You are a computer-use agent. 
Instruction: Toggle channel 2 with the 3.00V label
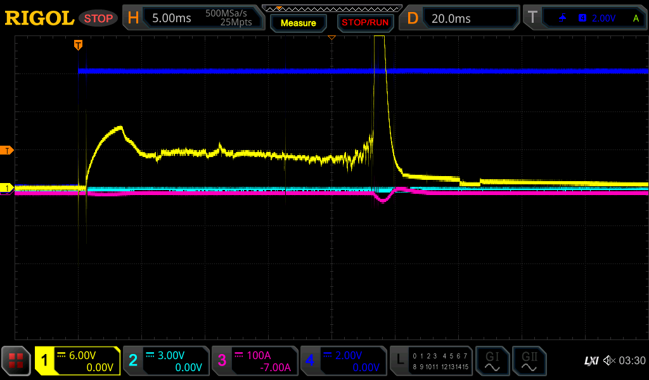pos(165,361)
